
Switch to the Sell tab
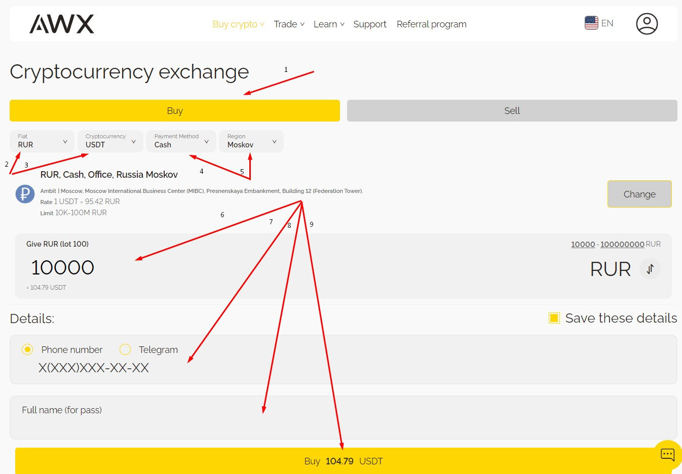pos(512,110)
